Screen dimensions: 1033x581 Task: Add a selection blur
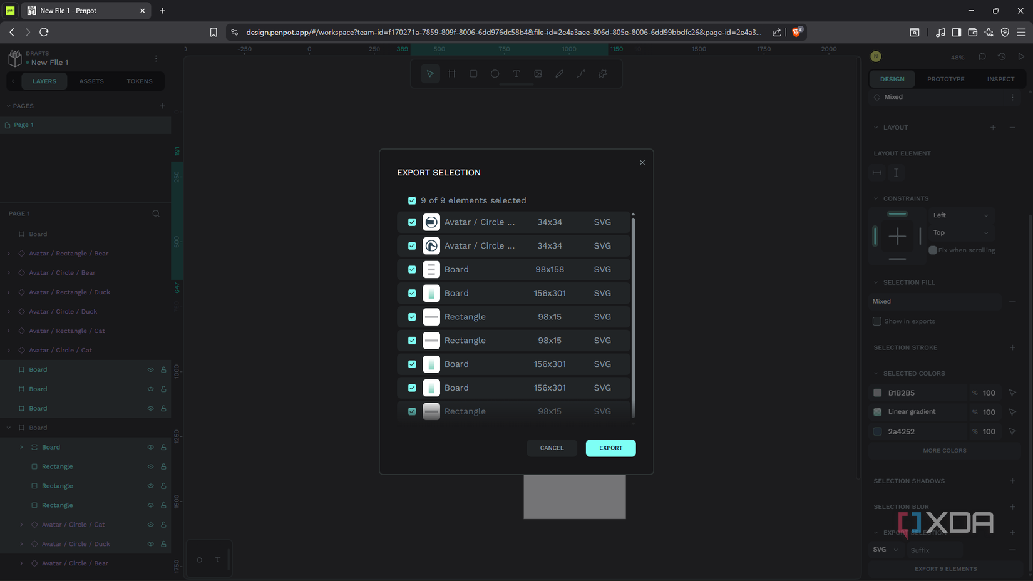[1012, 506]
